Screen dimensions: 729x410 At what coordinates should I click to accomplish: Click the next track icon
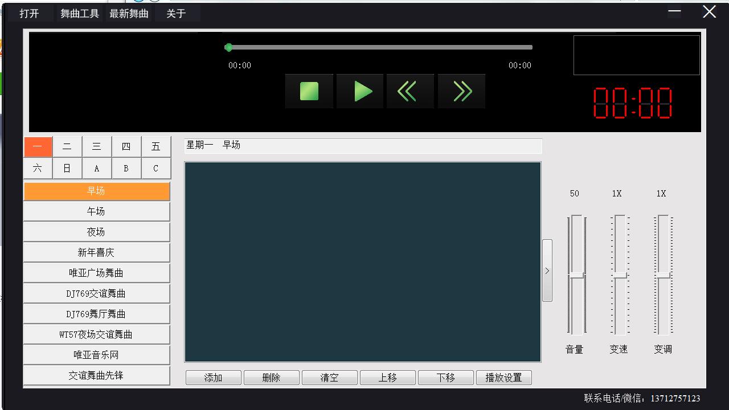[461, 91]
